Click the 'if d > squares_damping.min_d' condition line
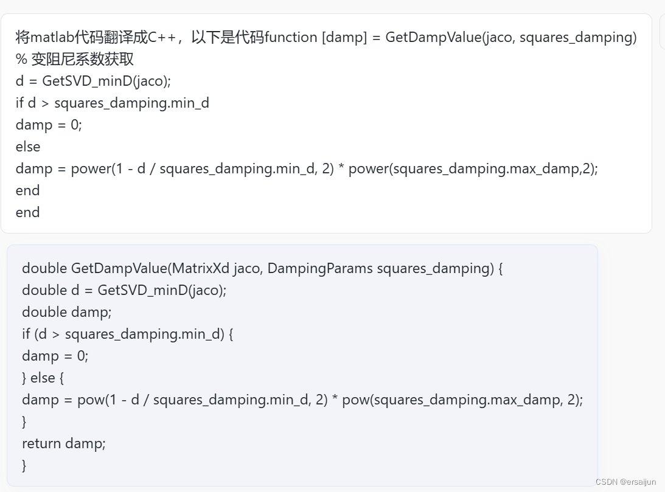The height and width of the screenshot is (492, 665). pyautogui.click(x=113, y=102)
